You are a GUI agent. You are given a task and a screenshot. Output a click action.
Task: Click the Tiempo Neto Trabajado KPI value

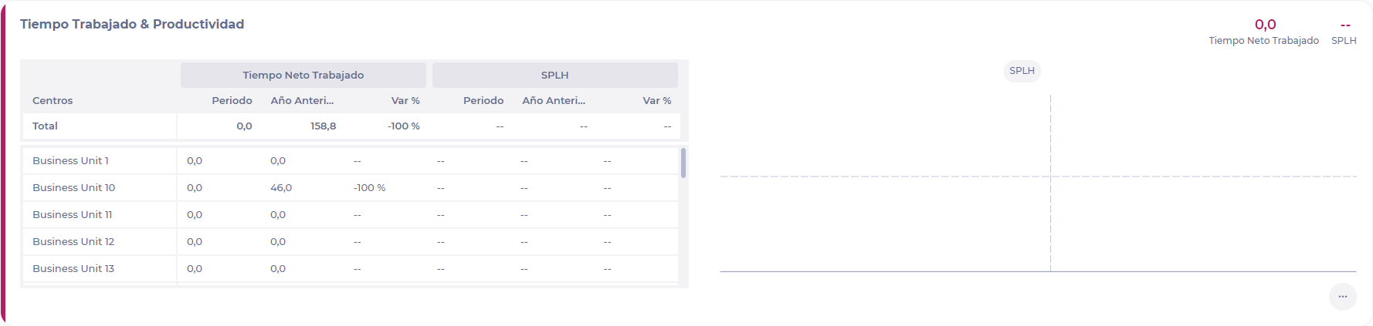point(1265,25)
